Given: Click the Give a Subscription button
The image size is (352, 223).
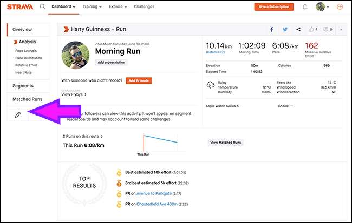Looking at the screenshot, I should tap(274, 7).
